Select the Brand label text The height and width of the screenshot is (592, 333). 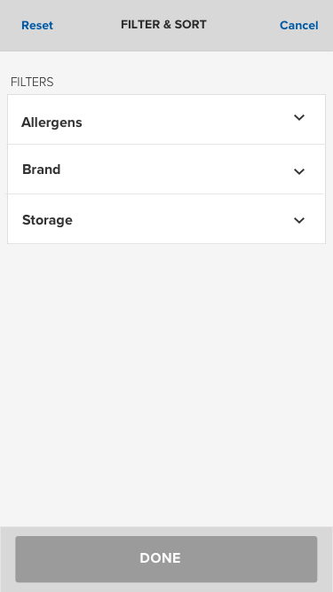click(41, 170)
